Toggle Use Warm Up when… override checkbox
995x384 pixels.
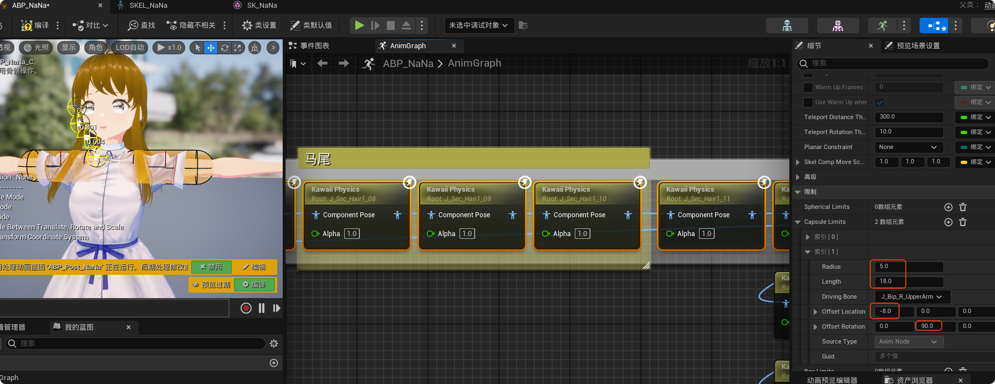[808, 102]
